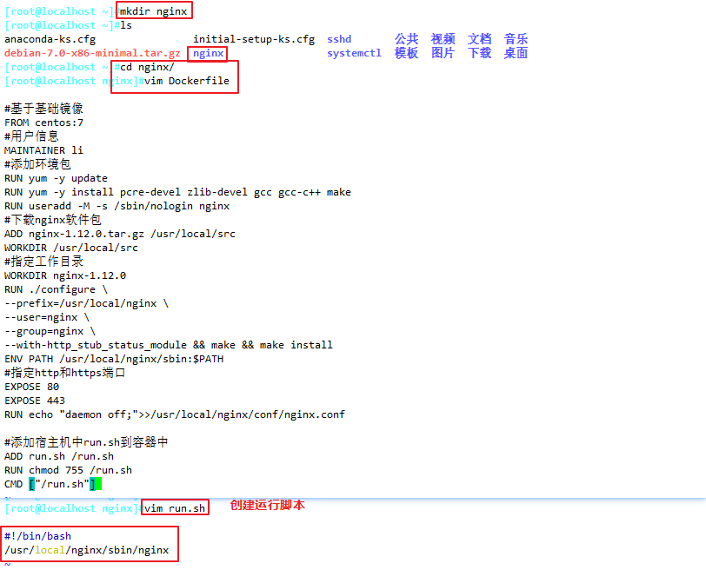Click the '模板' directory name
The image size is (706, 570).
pos(407,53)
